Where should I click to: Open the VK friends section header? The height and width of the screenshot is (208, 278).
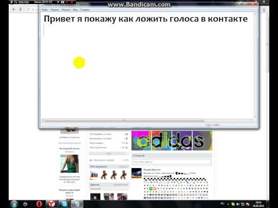coord(109,184)
